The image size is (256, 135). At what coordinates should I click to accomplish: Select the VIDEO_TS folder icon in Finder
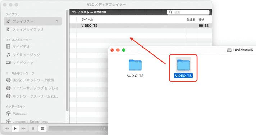tap(183, 65)
